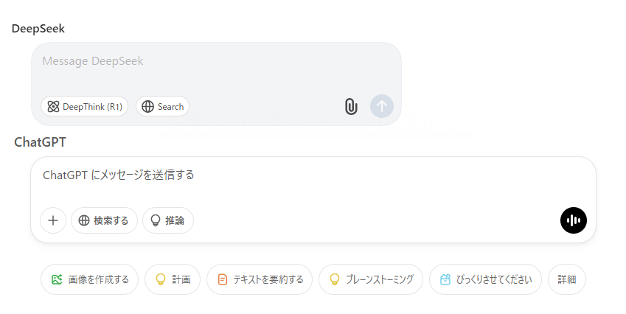
Task: Toggle DeepSeek Search option
Action: coord(162,107)
